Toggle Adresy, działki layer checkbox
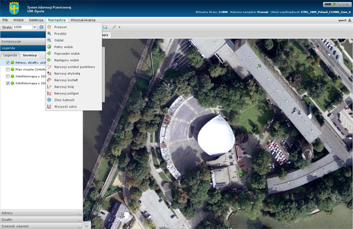353x229 pixels. tap(8, 62)
